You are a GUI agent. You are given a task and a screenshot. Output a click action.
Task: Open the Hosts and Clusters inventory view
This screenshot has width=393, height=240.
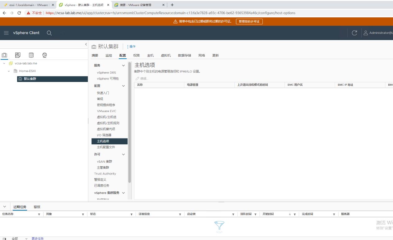click(x=5, y=55)
